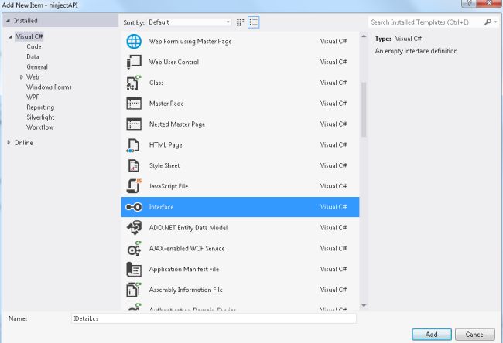Screen dimensions: 503x343
Task: Click the JavaScript File template icon
Action: point(134,186)
